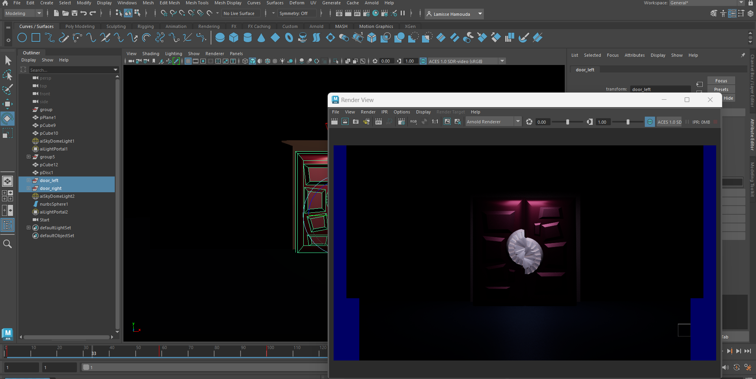Toggle the Render View color management ON button
The image size is (756, 379).
[x=650, y=122]
